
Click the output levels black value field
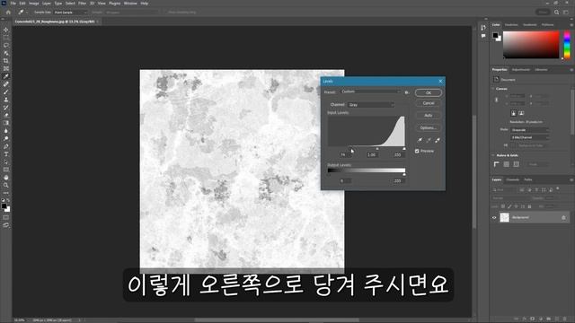click(x=345, y=181)
